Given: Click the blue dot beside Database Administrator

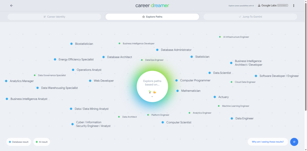Looking at the screenshot, I should 157,50.
